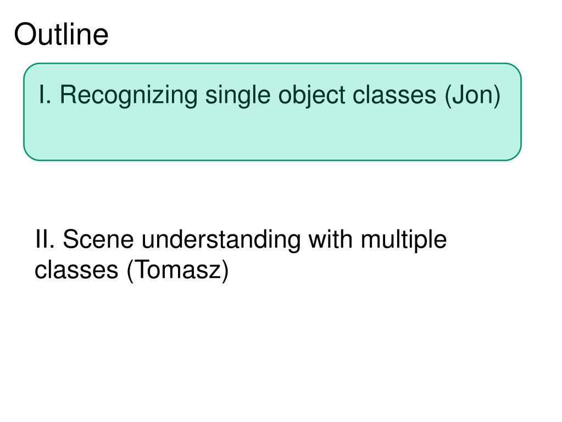Select the word single in item I
The width and height of the screenshot is (562, 422).
(238, 96)
